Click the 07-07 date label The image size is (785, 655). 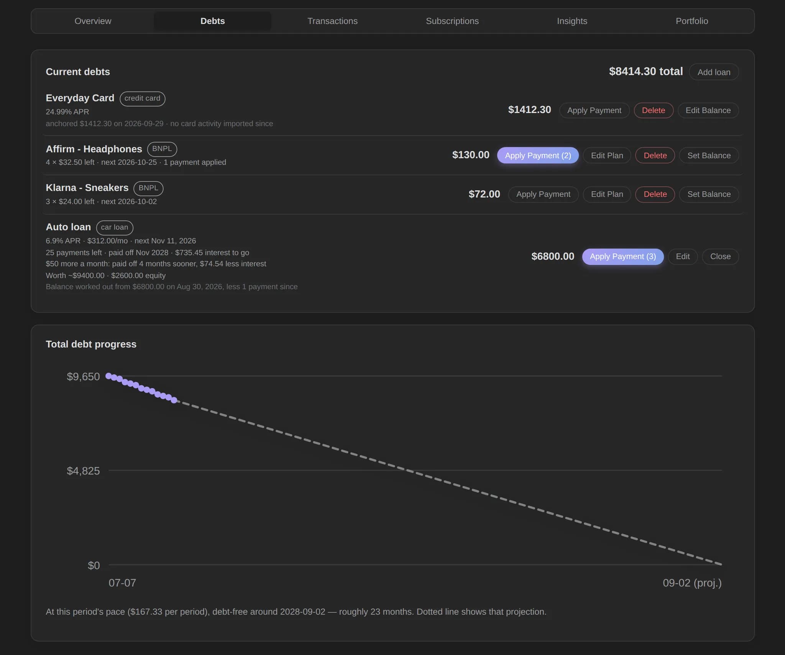(x=122, y=583)
